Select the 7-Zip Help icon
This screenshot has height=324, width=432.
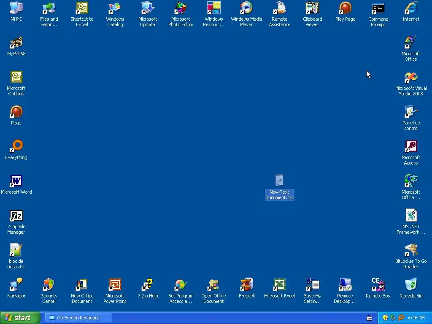[148, 285]
